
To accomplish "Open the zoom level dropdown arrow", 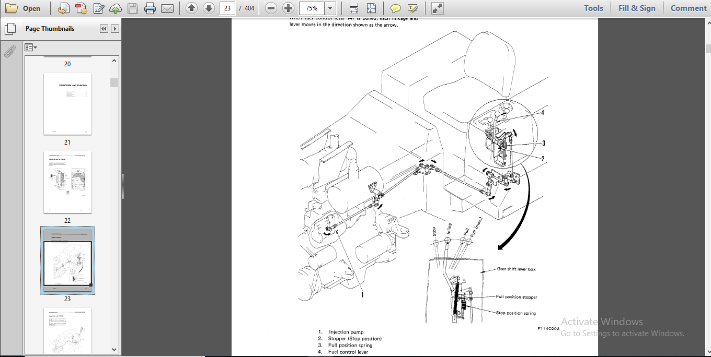I will (330, 8).
